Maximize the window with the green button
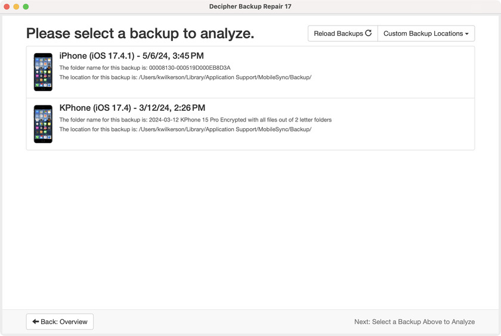The width and height of the screenshot is (501, 336). [x=26, y=7]
